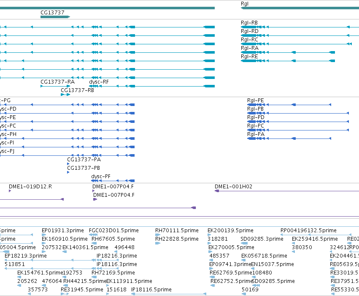Select the SD09285.3prime EST label
359x296 pixels.
[x=262, y=239]
